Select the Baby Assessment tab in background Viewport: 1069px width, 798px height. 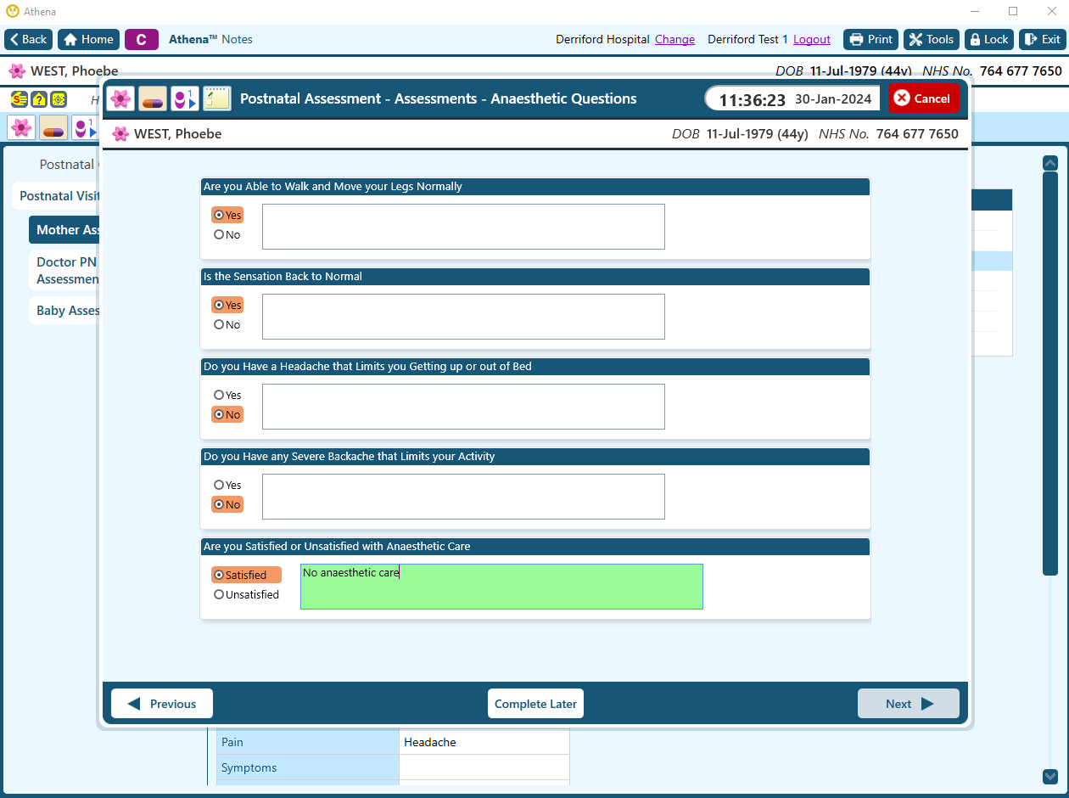coord(66,311)
